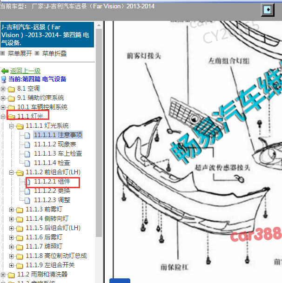Image resolution: width=282 pixels, height=283 pixels.
Task: Click the 左前组合灯组 label in diagram
Action: click(229, 61)
